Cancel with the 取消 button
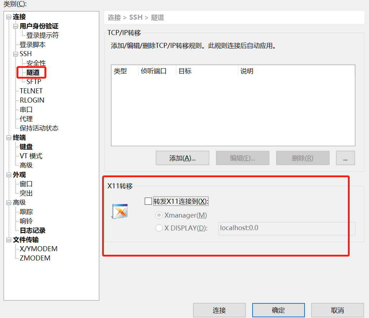Viewport: 369px width, 318px height. pos(337,310)
